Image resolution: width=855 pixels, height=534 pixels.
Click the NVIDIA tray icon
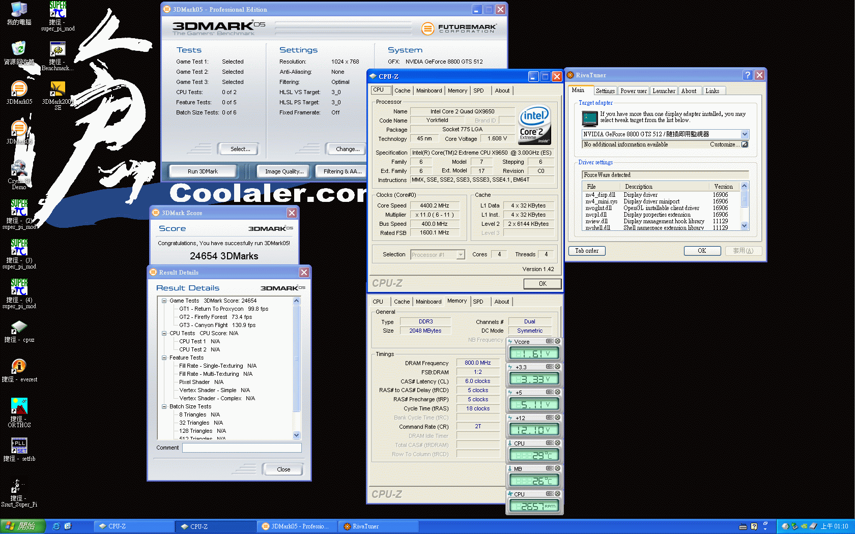click(x=804, y=526)
